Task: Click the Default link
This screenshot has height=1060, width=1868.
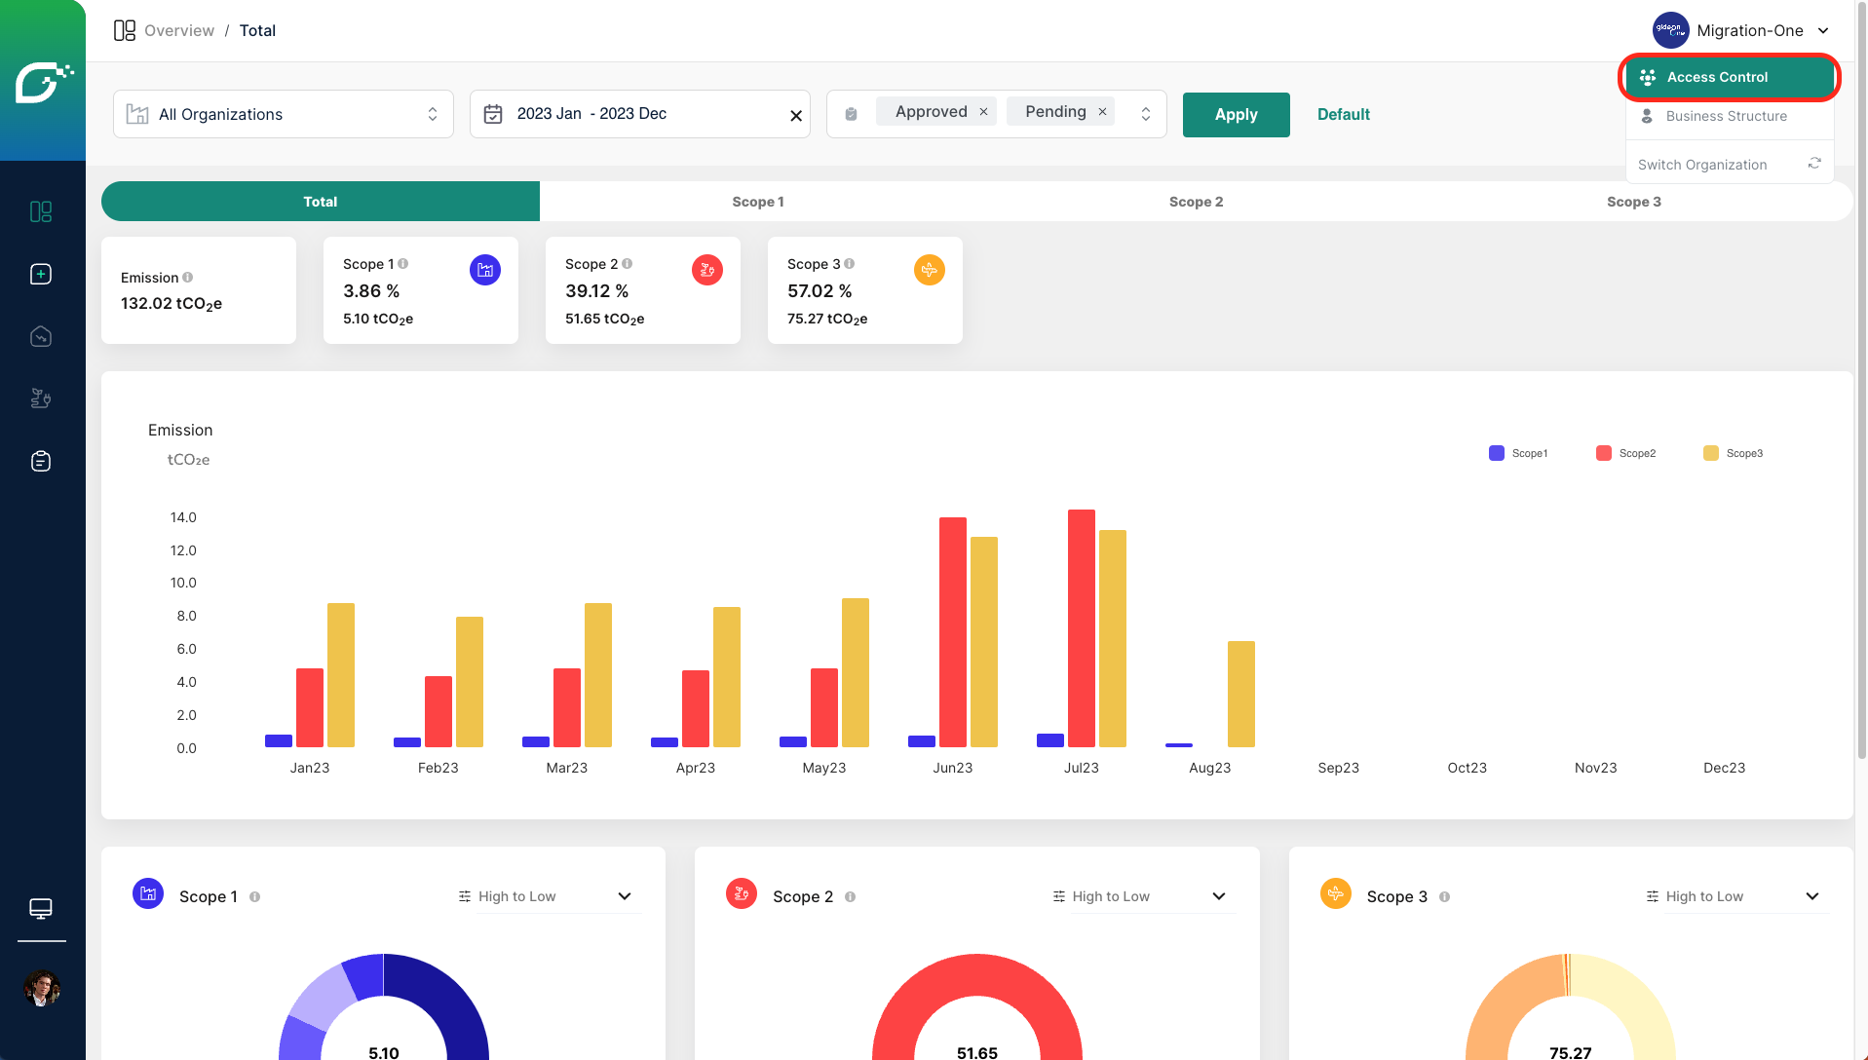Action: click(1343, 114)
